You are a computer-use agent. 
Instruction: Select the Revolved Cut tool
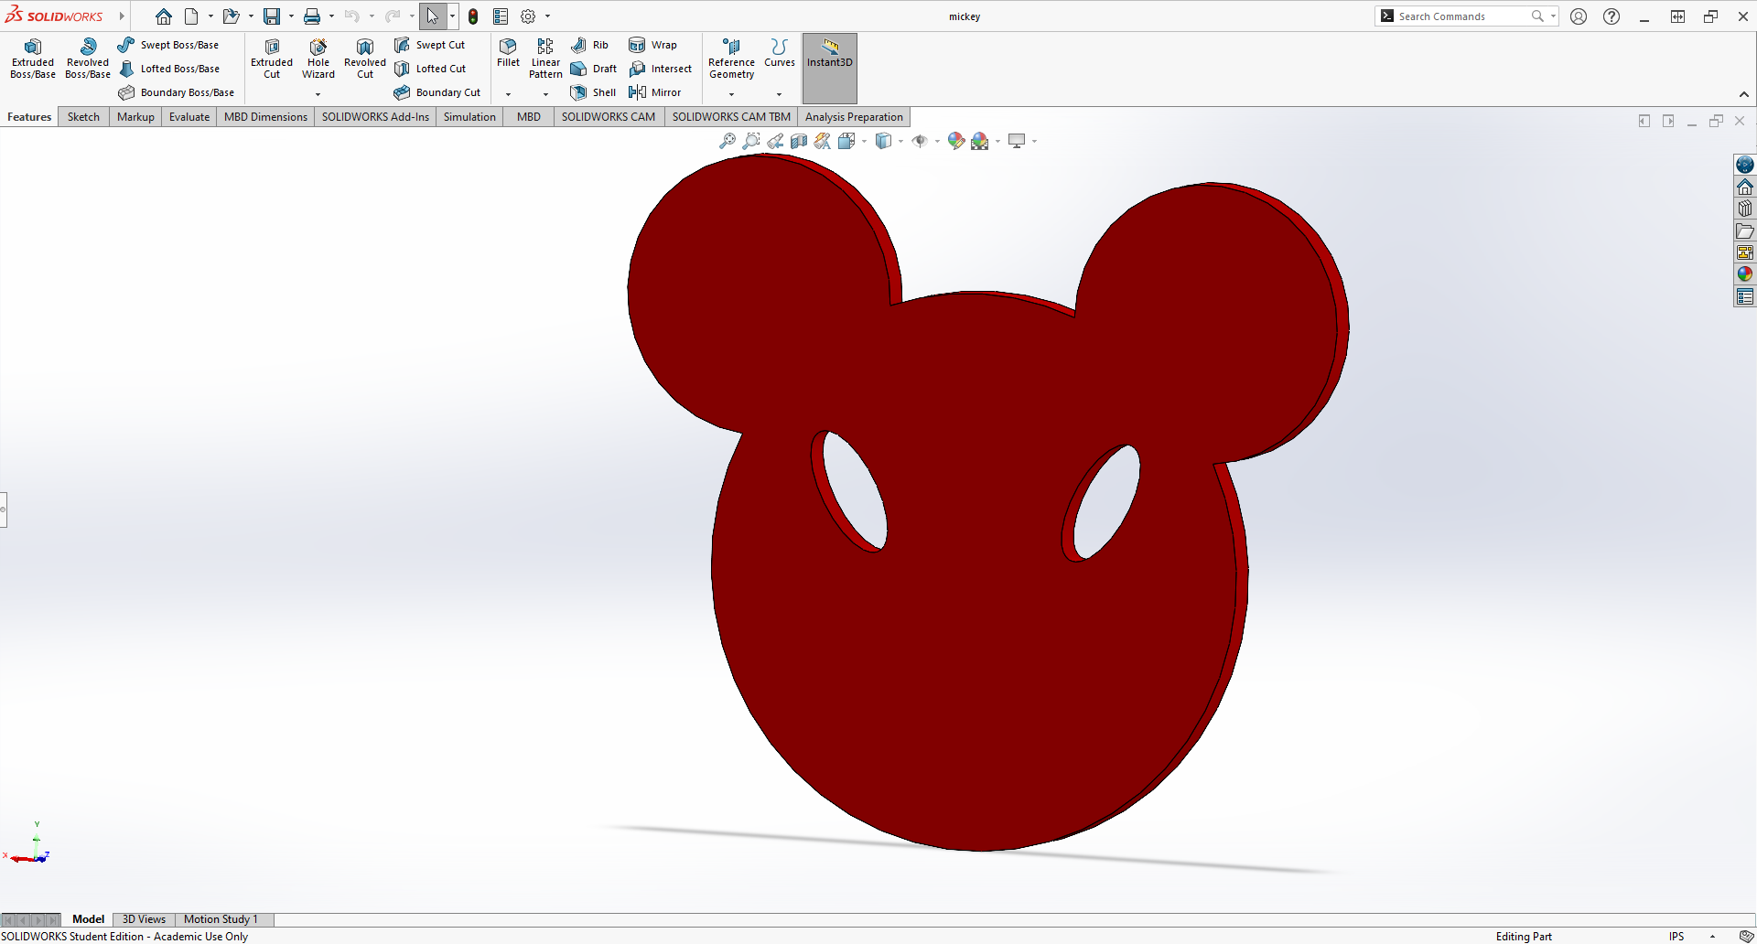(x=365, y=59)
